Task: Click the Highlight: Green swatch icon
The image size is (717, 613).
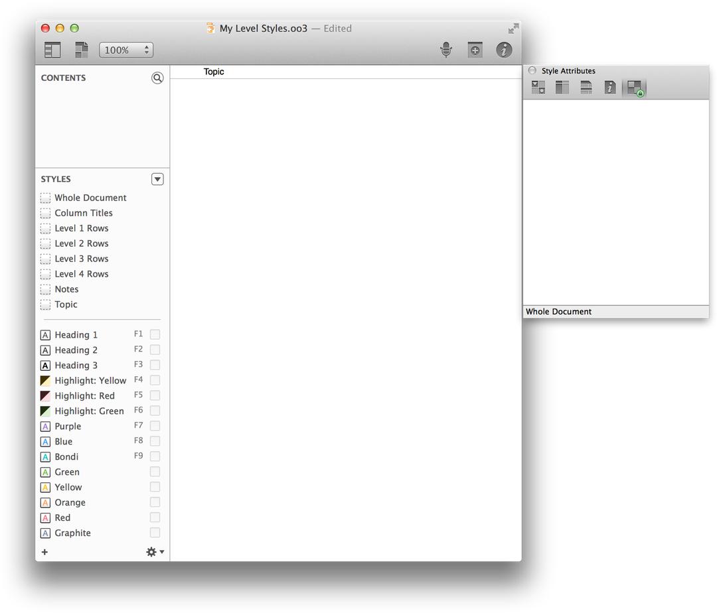Action: click(x=45, y=411)
